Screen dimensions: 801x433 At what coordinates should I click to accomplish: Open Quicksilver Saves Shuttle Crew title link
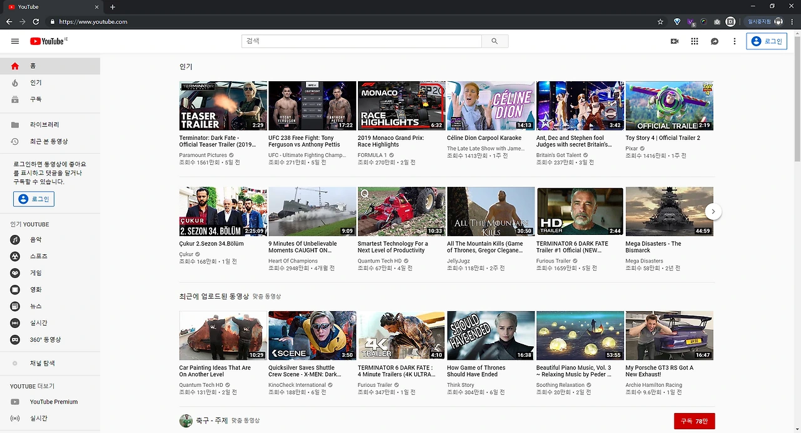305,371
